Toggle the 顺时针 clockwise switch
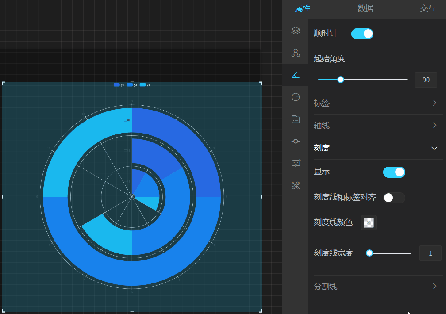Viewport: 446px width, 314px height. point(362,34)
